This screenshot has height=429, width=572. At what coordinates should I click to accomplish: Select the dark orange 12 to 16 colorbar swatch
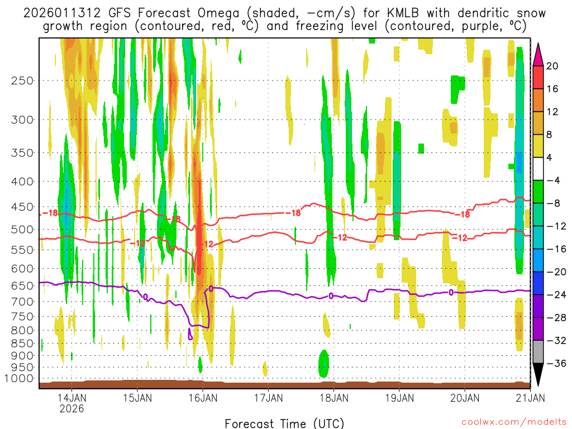(x=538, y=100)
